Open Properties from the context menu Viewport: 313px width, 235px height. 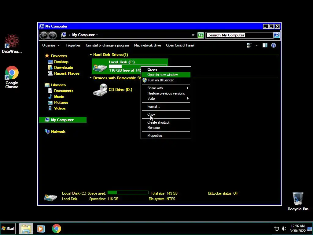click(x=166, y=136)
